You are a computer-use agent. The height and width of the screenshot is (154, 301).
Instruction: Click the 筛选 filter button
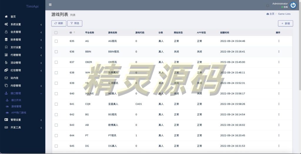(75, 23)
